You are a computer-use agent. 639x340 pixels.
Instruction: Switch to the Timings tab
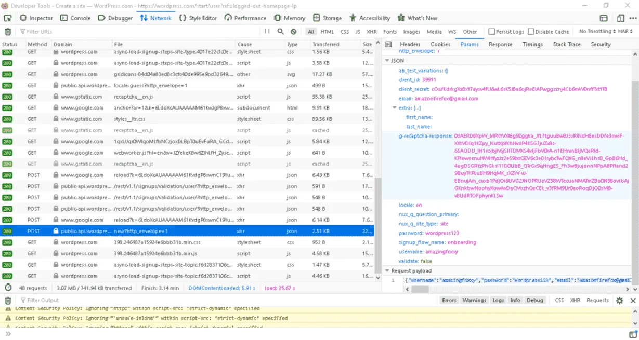tap(532, 44)
